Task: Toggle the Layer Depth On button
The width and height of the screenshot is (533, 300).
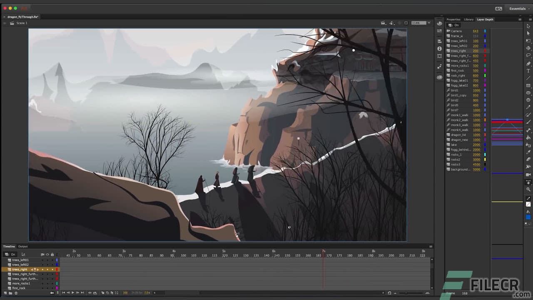Action: tap(453, 25)
